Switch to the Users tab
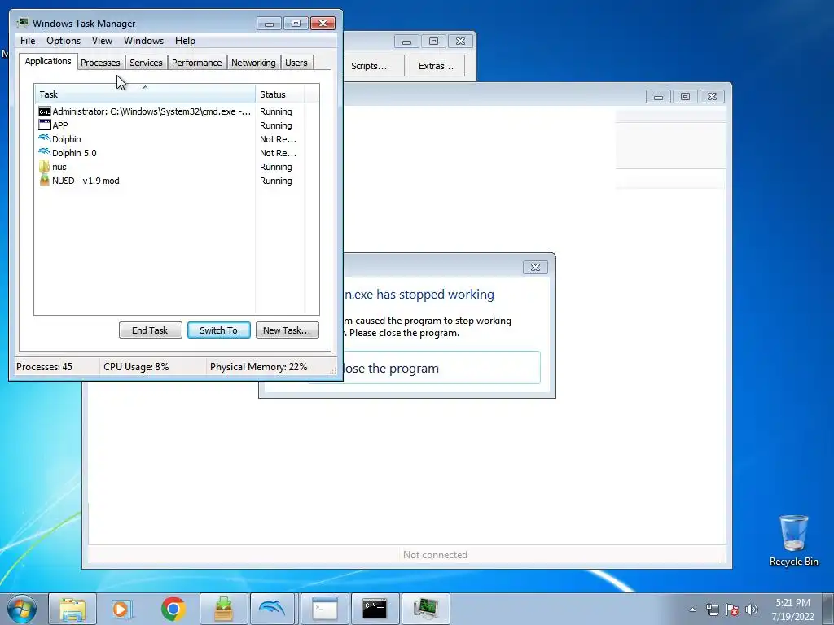834x625 pixels. (296, 63)
